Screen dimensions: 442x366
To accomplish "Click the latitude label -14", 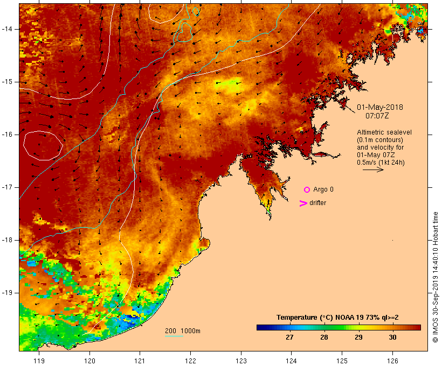I will (x=7, y=29).
